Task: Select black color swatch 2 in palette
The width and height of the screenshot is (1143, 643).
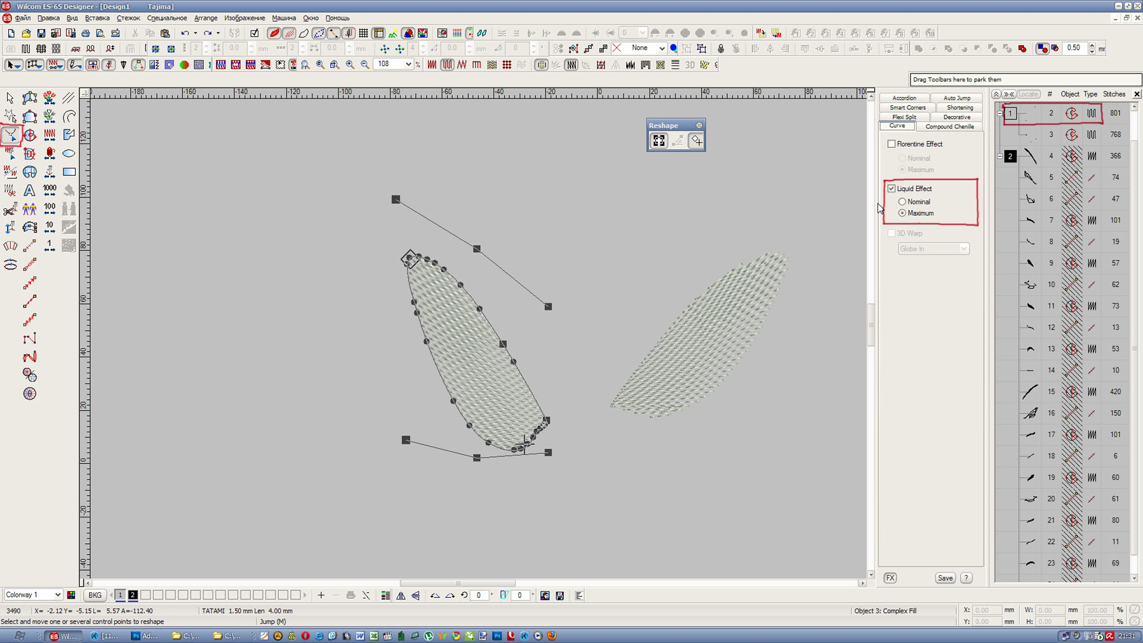Action: (x=133, y=595)
